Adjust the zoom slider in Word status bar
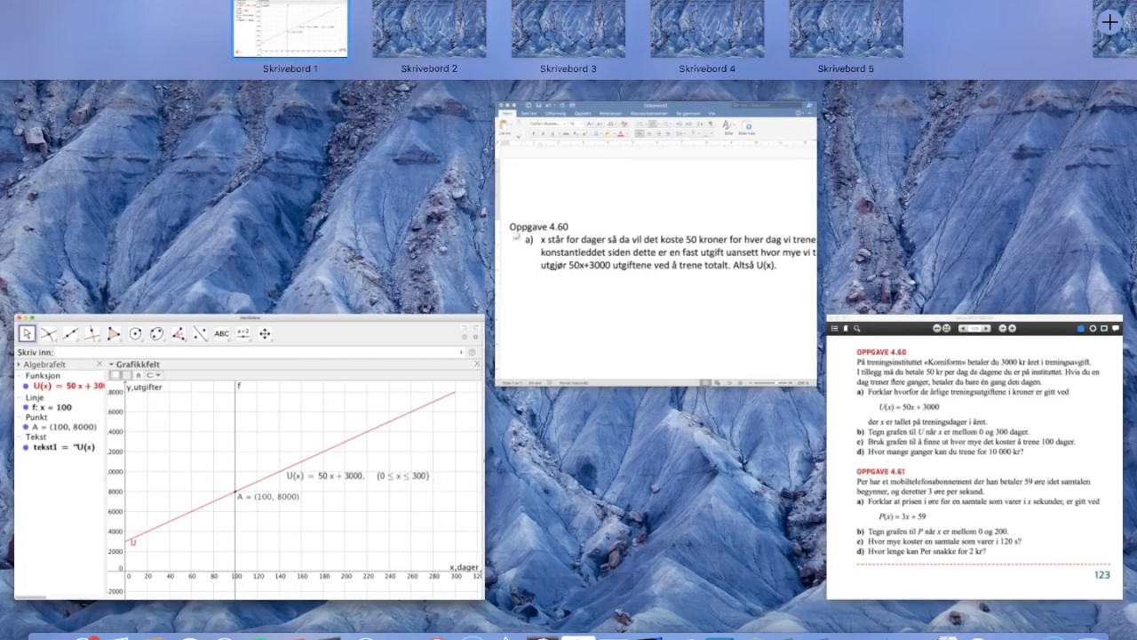The height and width of the screenshot is (640, 1137). [778, 382]
